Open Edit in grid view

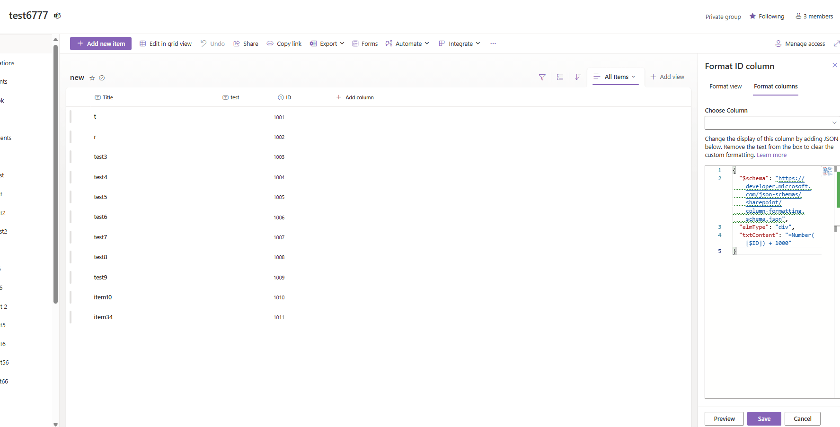pos(166,44)
